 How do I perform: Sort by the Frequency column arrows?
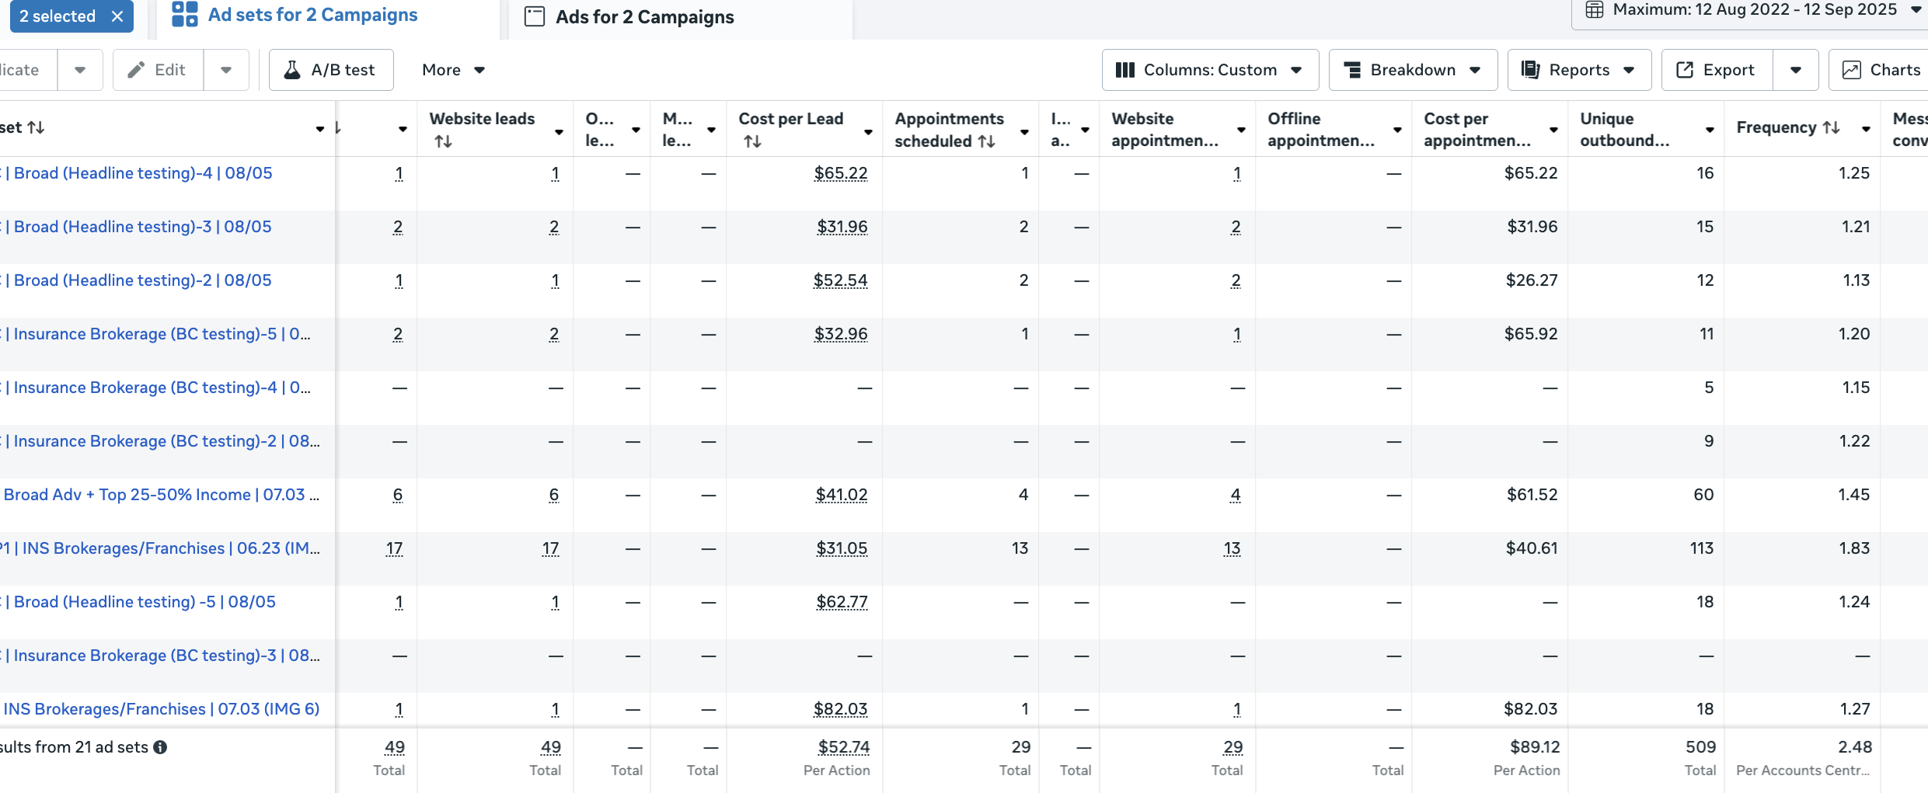(x=1831, y=127)
